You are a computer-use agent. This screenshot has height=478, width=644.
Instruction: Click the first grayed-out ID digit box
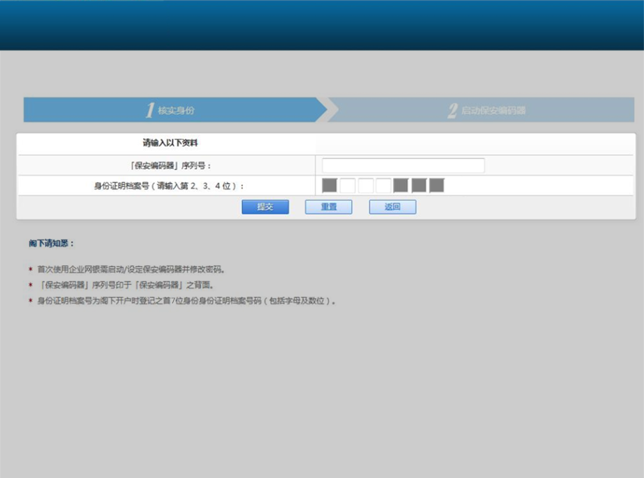[330, 186]
